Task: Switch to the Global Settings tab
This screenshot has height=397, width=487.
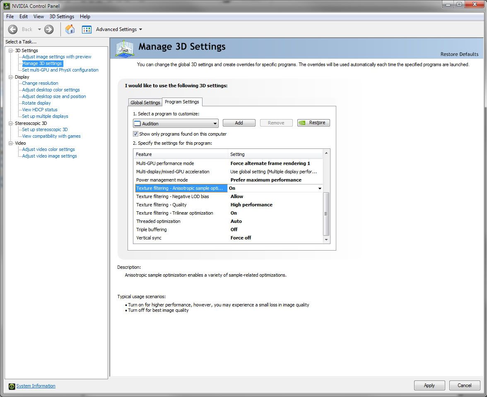Action: [145, 103]
